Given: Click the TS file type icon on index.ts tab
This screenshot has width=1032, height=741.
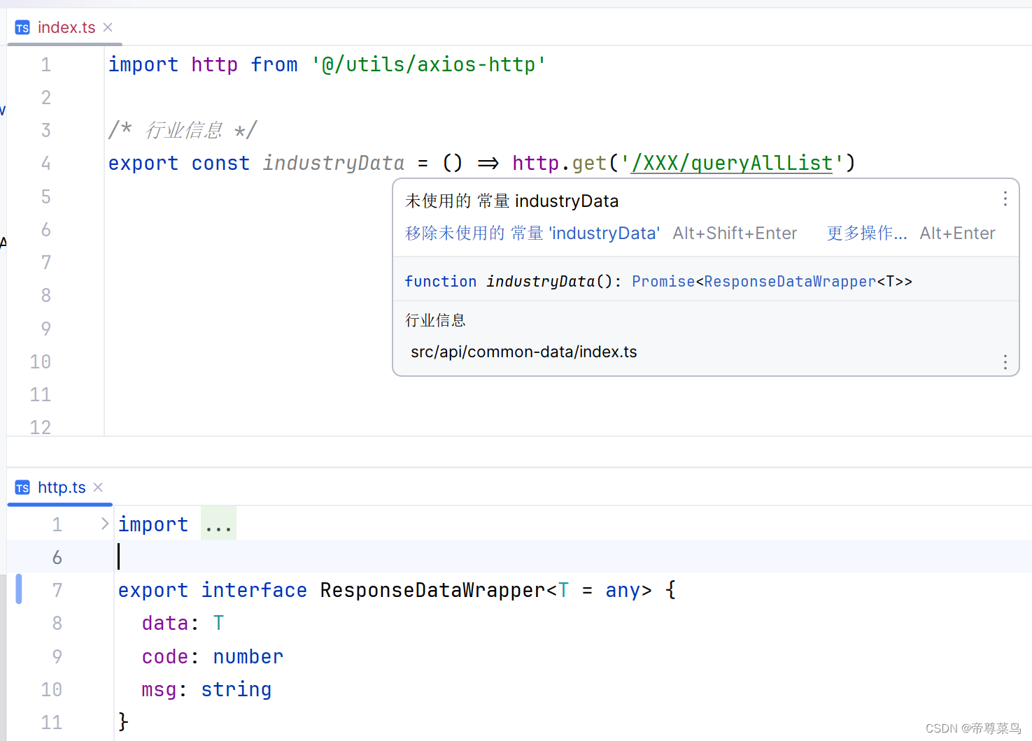Looking at the screenshot, I should [x=22, y=27].
